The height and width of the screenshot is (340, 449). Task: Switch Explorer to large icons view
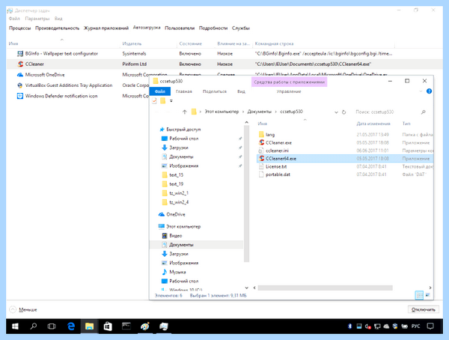[x=428, y=295]
